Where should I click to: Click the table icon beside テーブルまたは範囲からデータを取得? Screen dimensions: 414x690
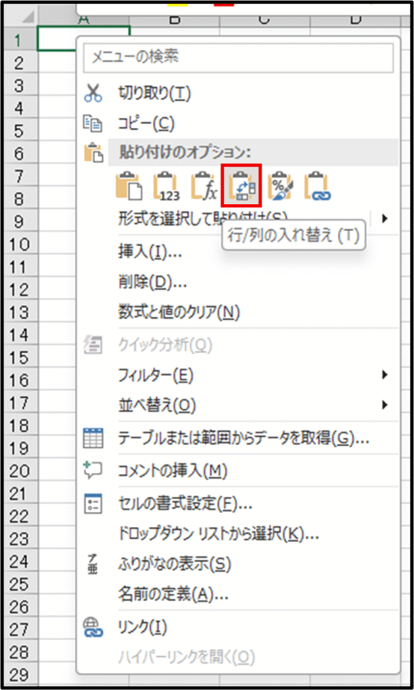point(92,439)
